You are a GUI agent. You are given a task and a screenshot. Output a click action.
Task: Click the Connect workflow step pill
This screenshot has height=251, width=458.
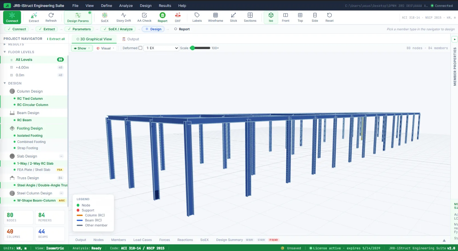(17, 29)
